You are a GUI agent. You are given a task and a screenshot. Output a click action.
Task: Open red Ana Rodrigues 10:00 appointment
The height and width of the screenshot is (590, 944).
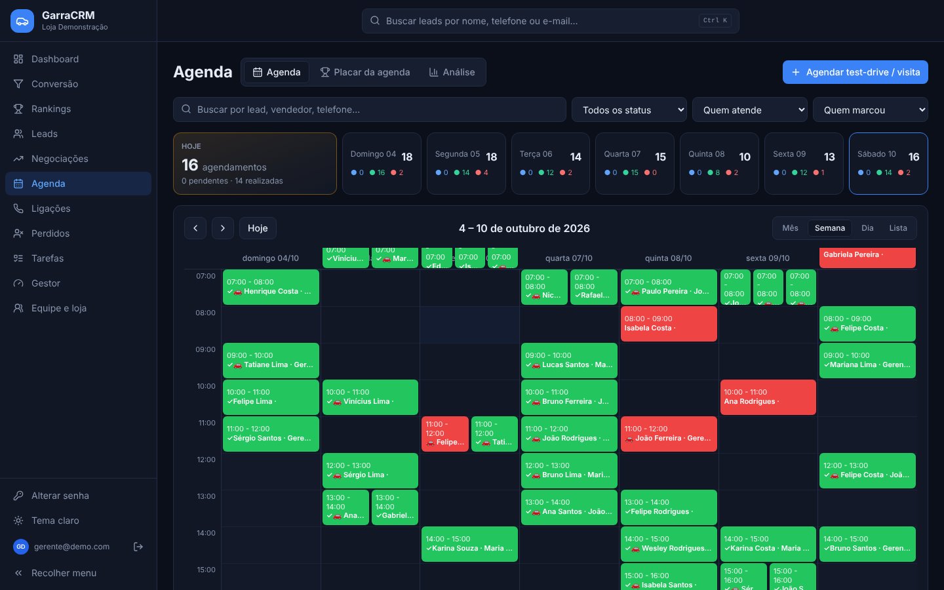pos(768,397)
